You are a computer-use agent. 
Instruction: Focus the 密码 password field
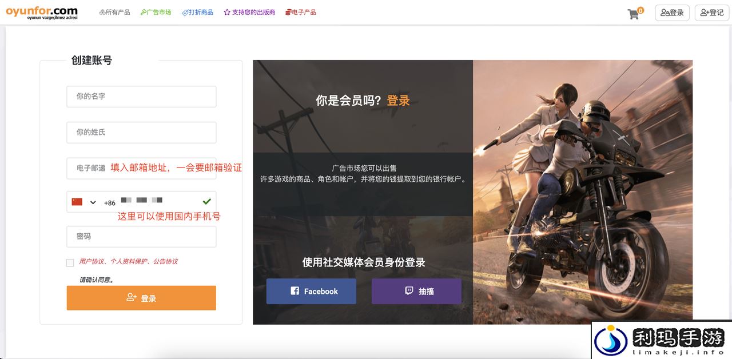(x=141, y=237)
